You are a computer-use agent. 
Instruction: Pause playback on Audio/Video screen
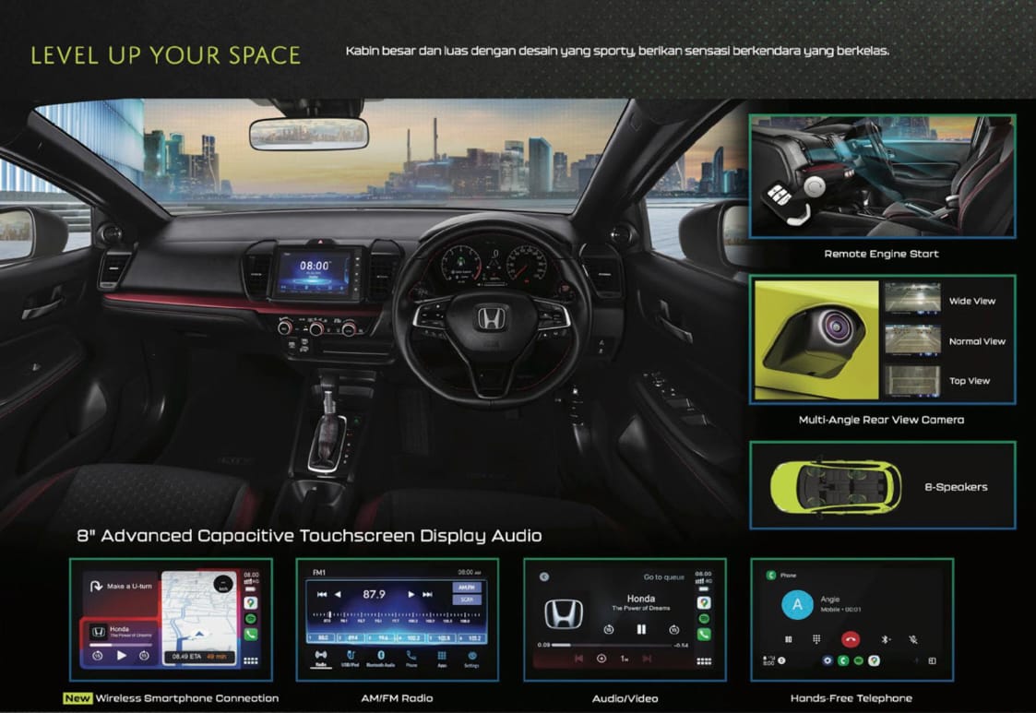click(x=641, y=629)
